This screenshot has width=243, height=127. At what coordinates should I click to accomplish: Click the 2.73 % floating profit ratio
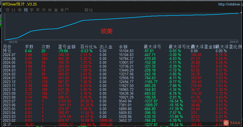click(221, 82)
